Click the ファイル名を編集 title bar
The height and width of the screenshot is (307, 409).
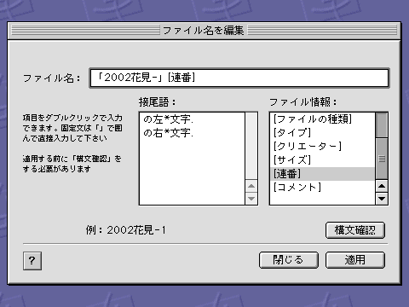pyautogui.click(x=204, y=31)
